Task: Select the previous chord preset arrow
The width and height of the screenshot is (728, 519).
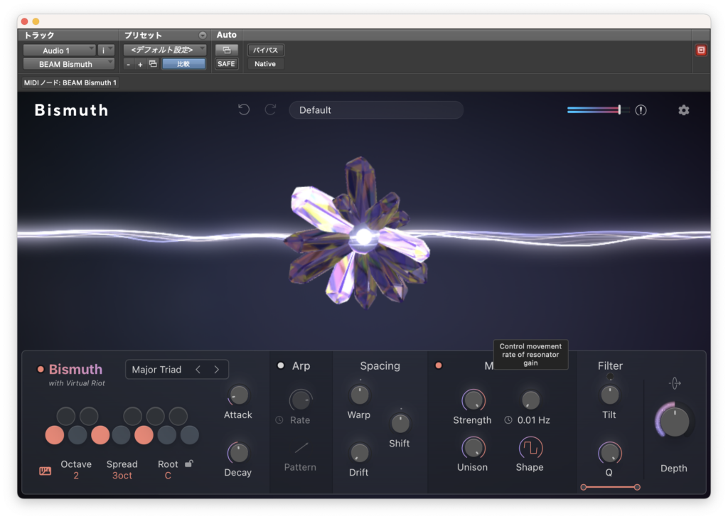Action: (198, 370)
